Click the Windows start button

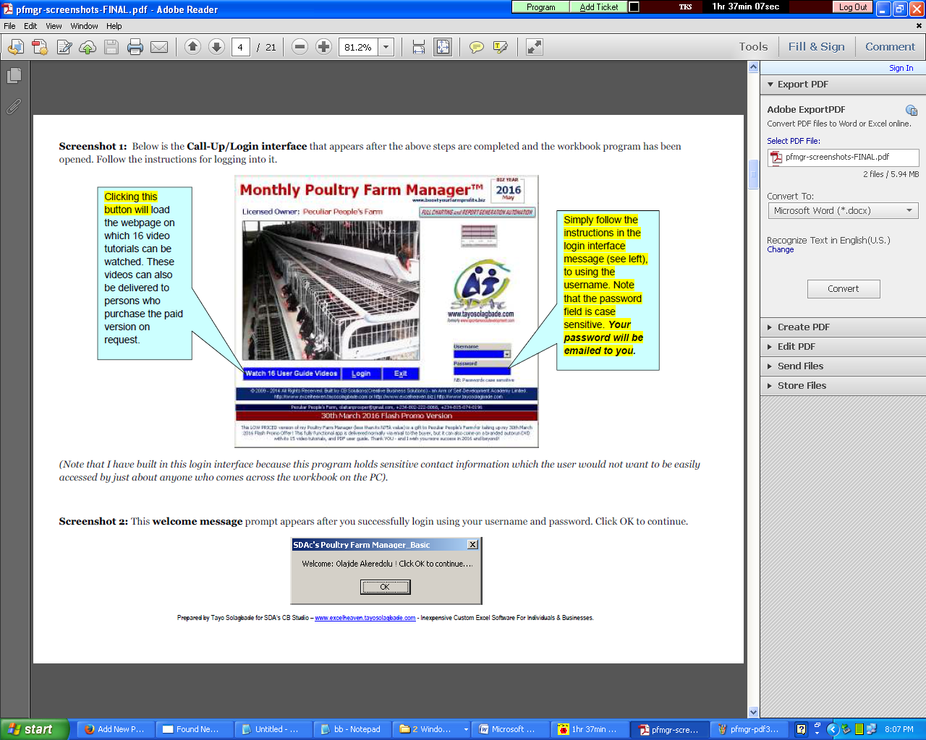tap(34, 729)
